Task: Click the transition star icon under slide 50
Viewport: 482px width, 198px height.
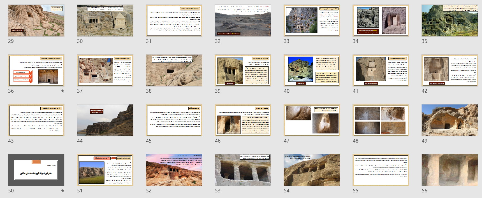Action: [62, 191]
